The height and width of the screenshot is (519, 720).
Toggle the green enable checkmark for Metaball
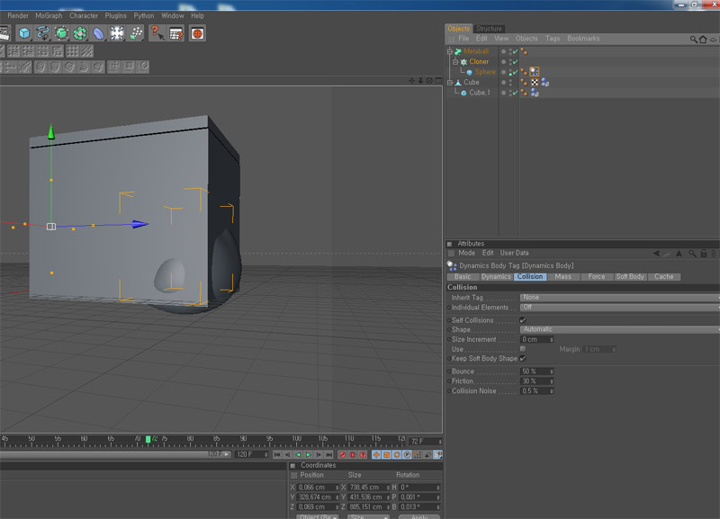[x=515, y=51]
